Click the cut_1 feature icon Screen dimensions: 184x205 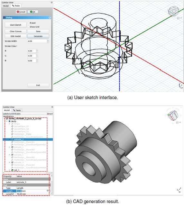click(x=12, y=170)
